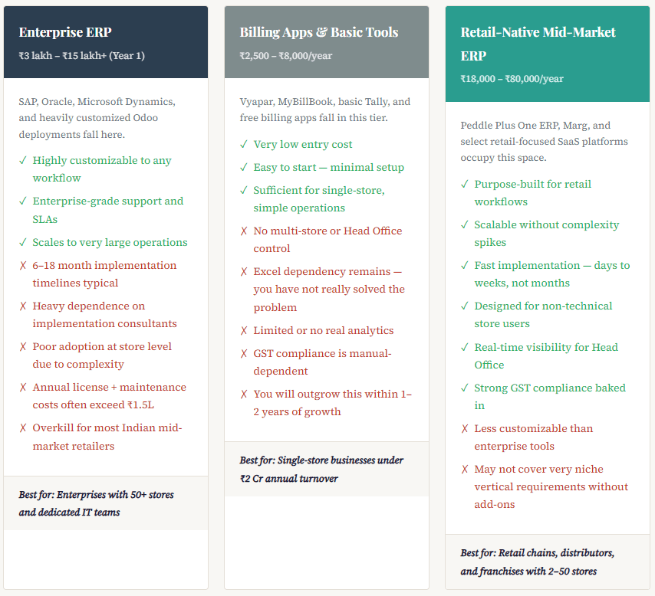The height and width of the screenshot is (596, 655).
Task: Click the checkmark beside "Real-time visibility for Head Office"
Action: click(x=465, y=348)
